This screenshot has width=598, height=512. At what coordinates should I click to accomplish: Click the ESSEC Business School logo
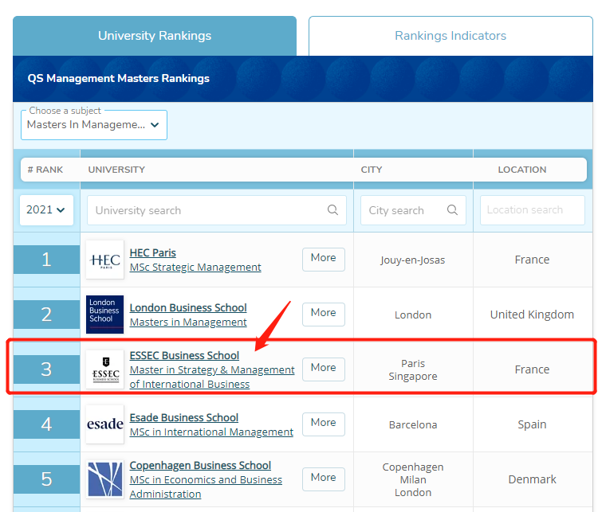coord(105,369)
